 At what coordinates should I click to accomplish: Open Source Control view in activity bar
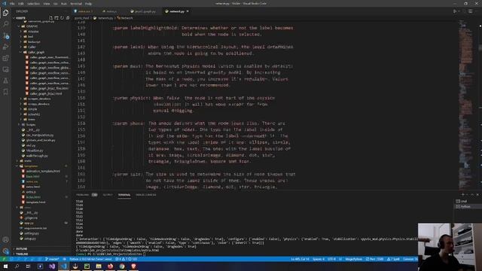[x=5, y=35]
